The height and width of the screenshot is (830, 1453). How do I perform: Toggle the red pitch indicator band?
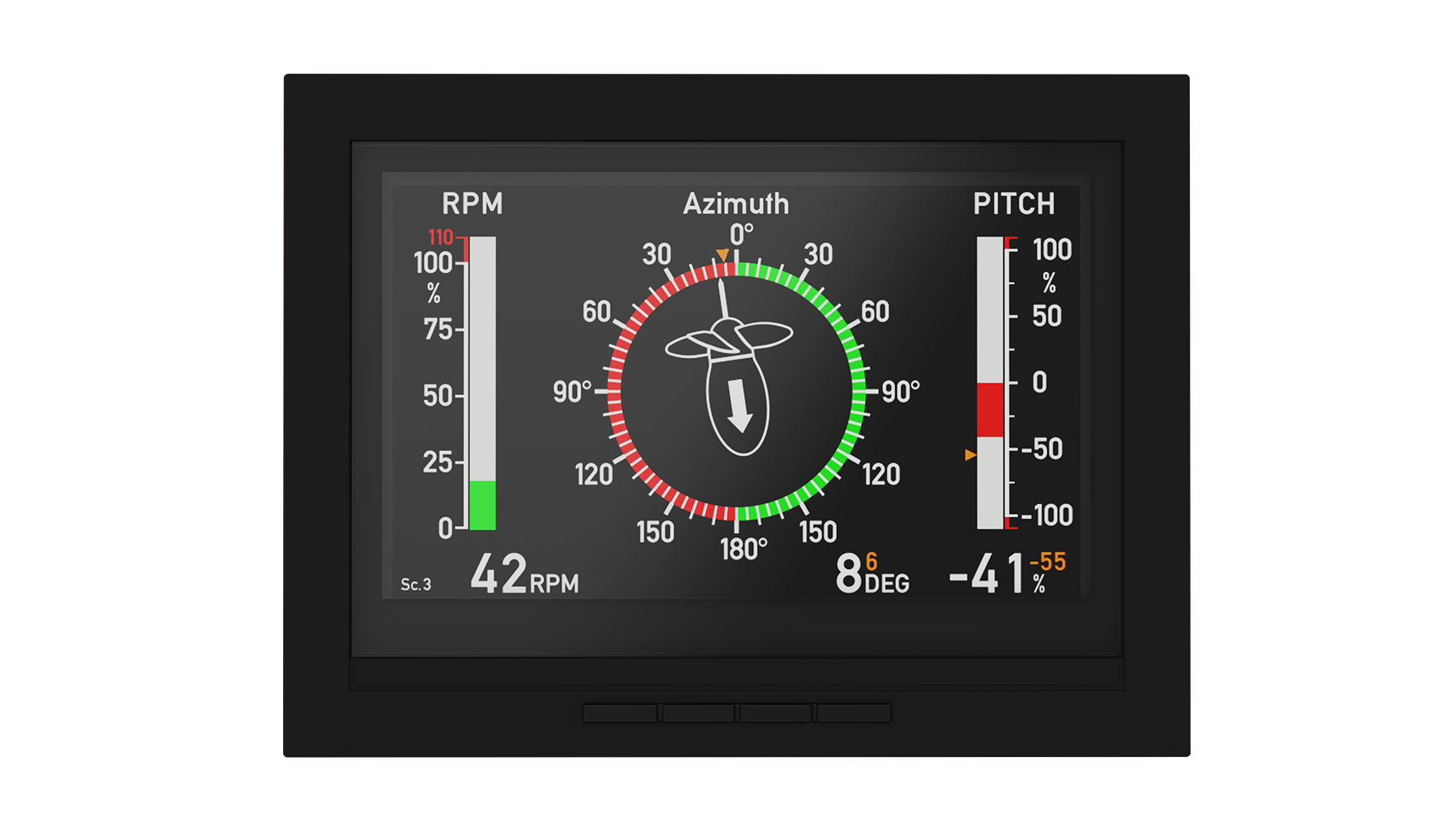pyautogui.click(x=990, y=409)
